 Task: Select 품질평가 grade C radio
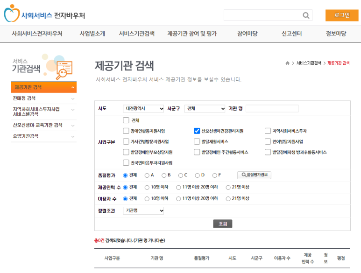coord(180,175)
